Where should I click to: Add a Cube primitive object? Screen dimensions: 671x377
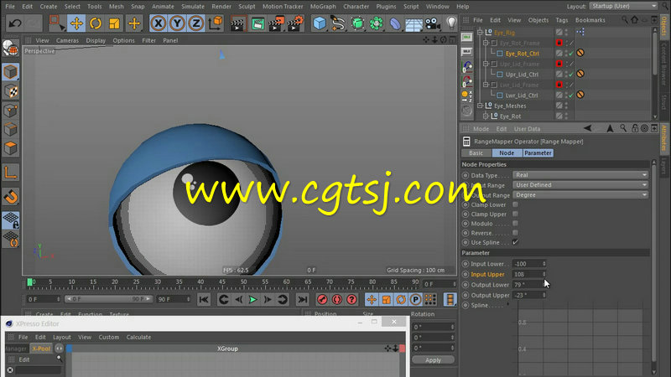pos(320,23)
